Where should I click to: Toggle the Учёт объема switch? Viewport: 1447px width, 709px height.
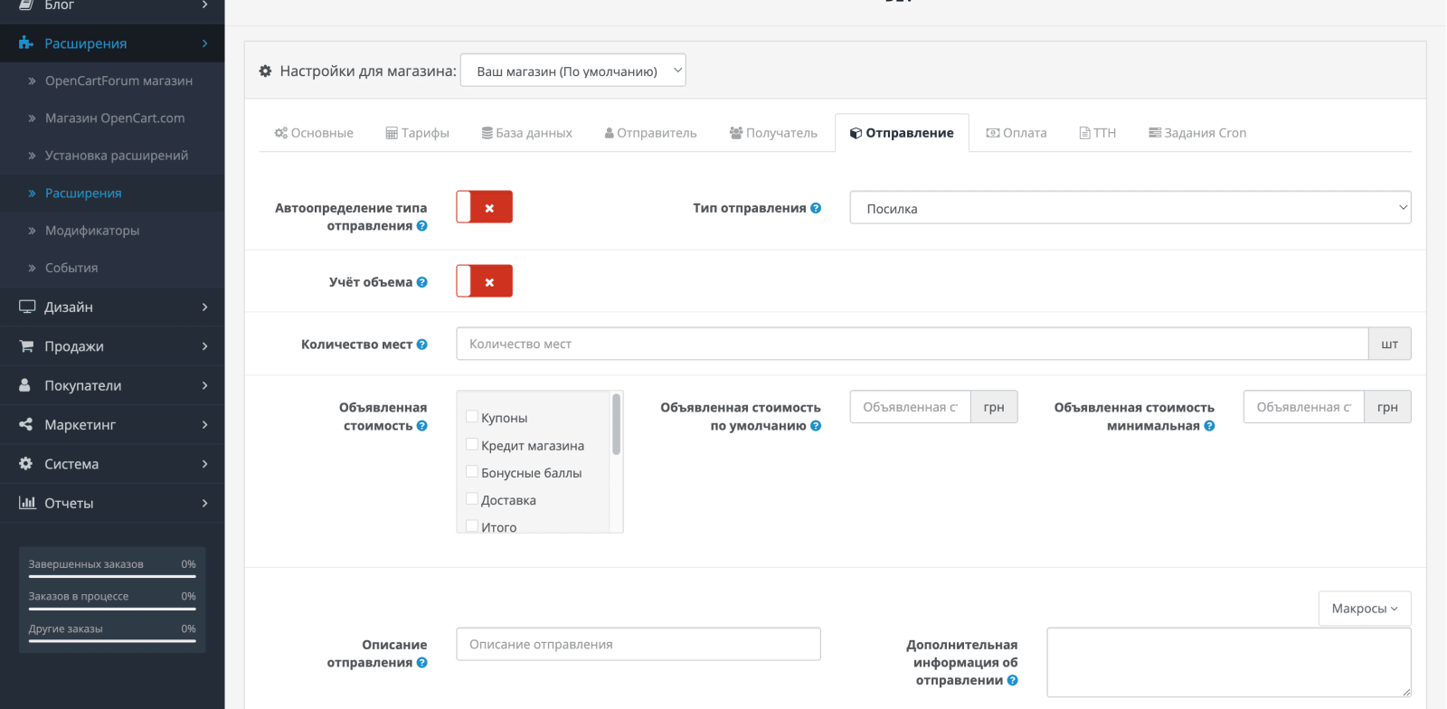[x=485, y=281]
